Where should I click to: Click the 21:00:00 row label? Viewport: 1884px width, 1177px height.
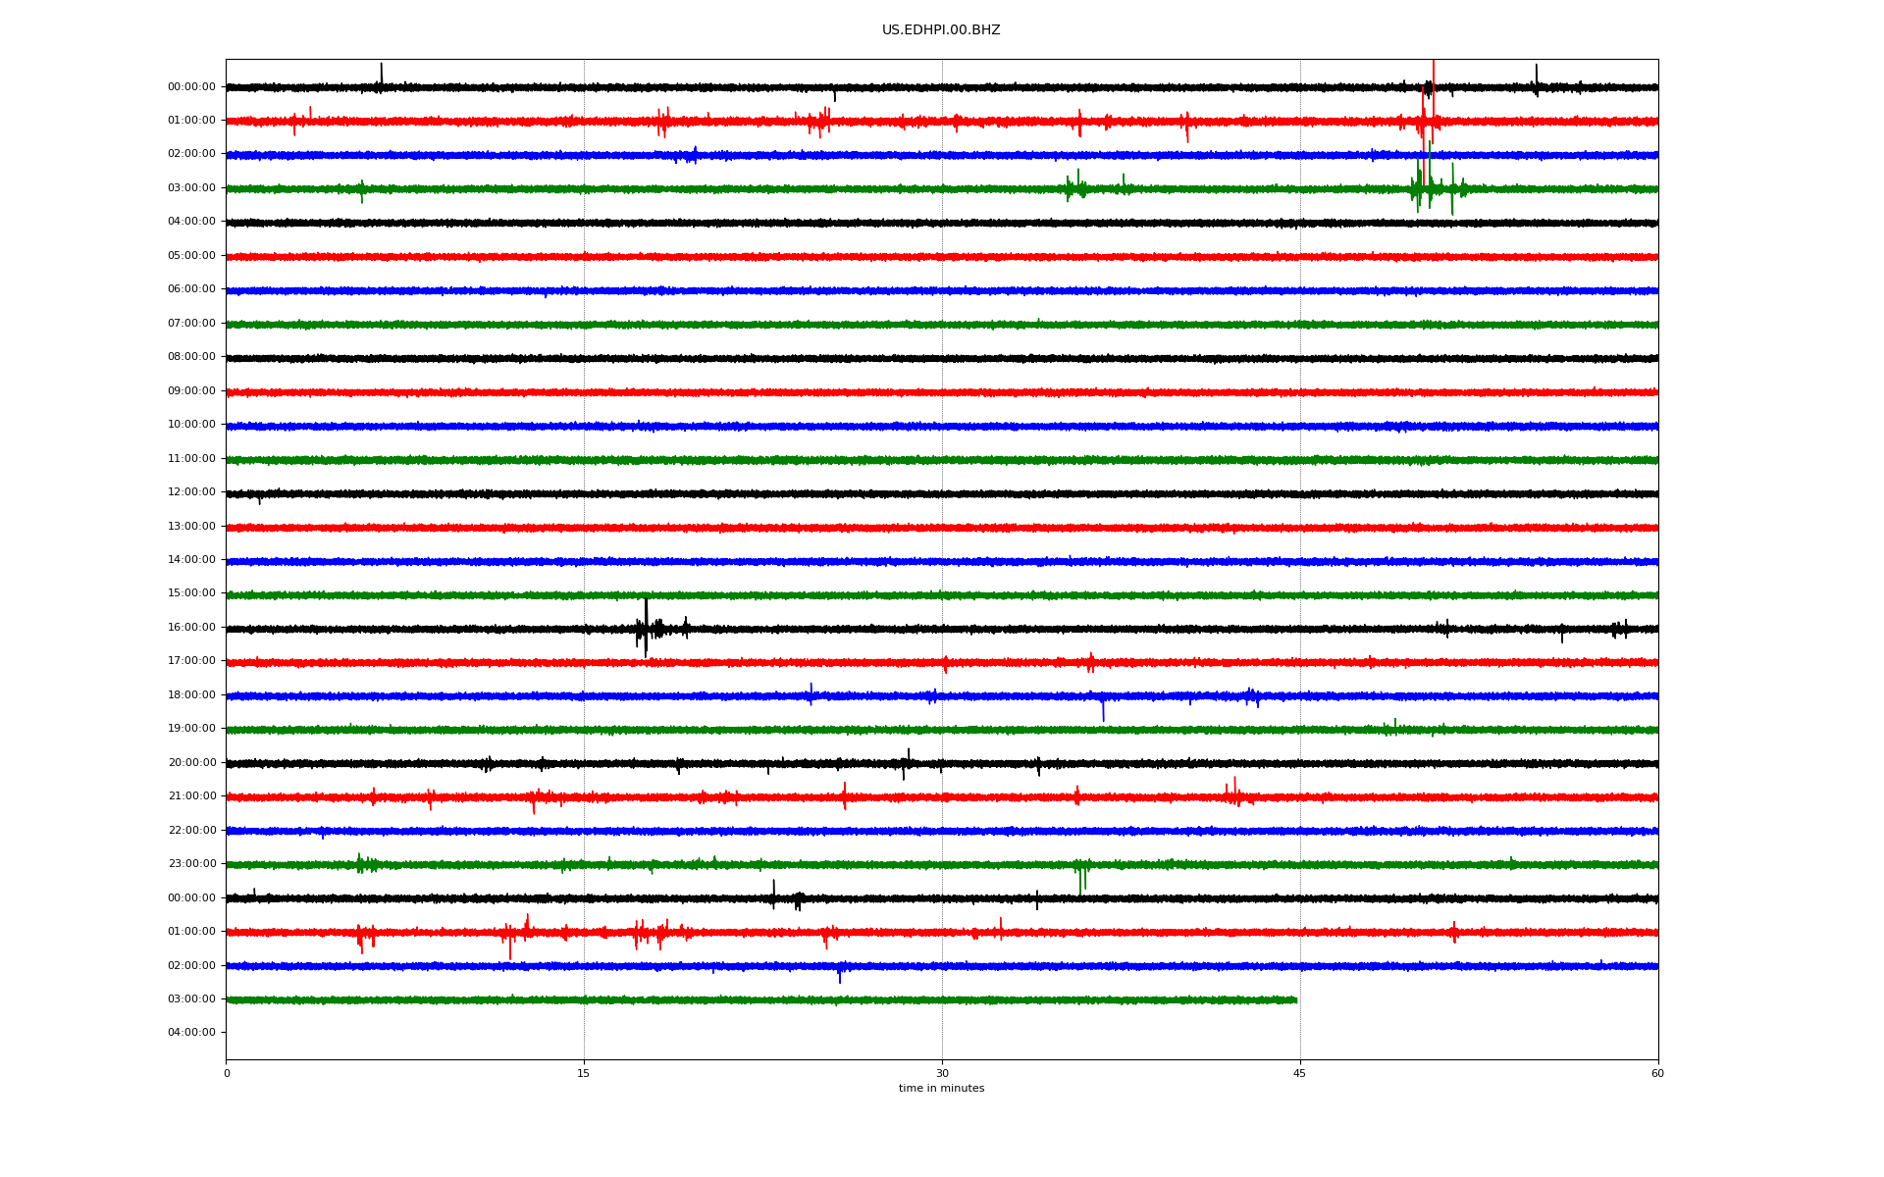pos(191,796)
